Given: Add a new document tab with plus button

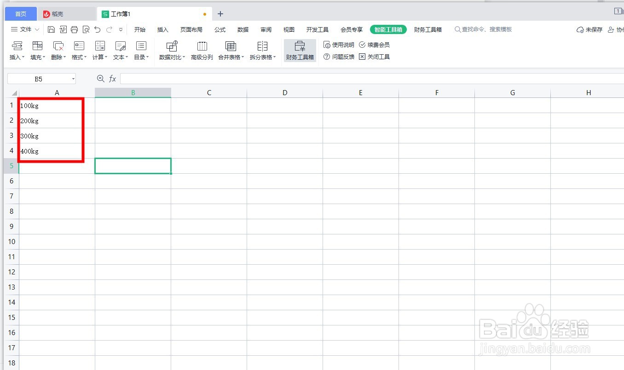Looking at the screenshot, I should tap(220, 14).
